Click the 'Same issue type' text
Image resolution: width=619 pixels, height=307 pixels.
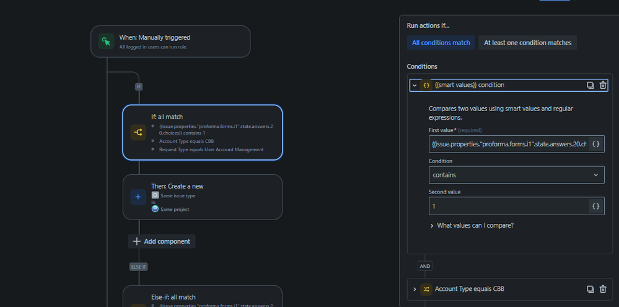[x=178, y=195]
